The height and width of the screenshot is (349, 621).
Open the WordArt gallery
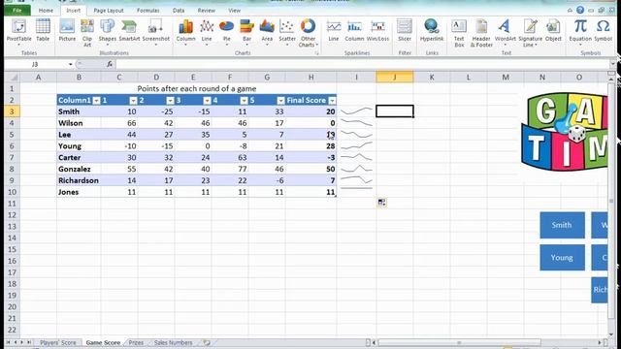tap(506, 32)
